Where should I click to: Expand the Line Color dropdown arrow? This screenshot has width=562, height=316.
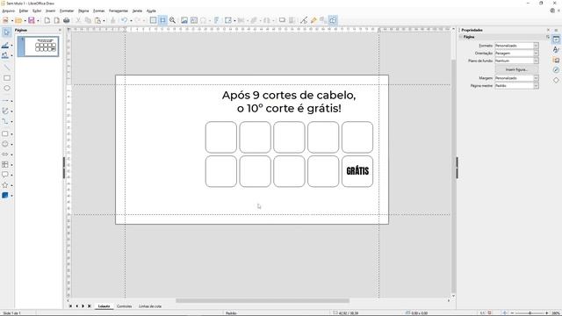[x=11, y=46]
